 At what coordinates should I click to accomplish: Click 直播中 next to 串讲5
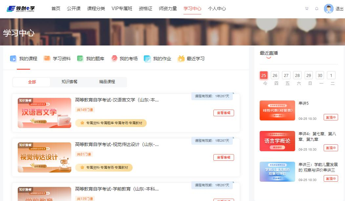tap(331, 117)
